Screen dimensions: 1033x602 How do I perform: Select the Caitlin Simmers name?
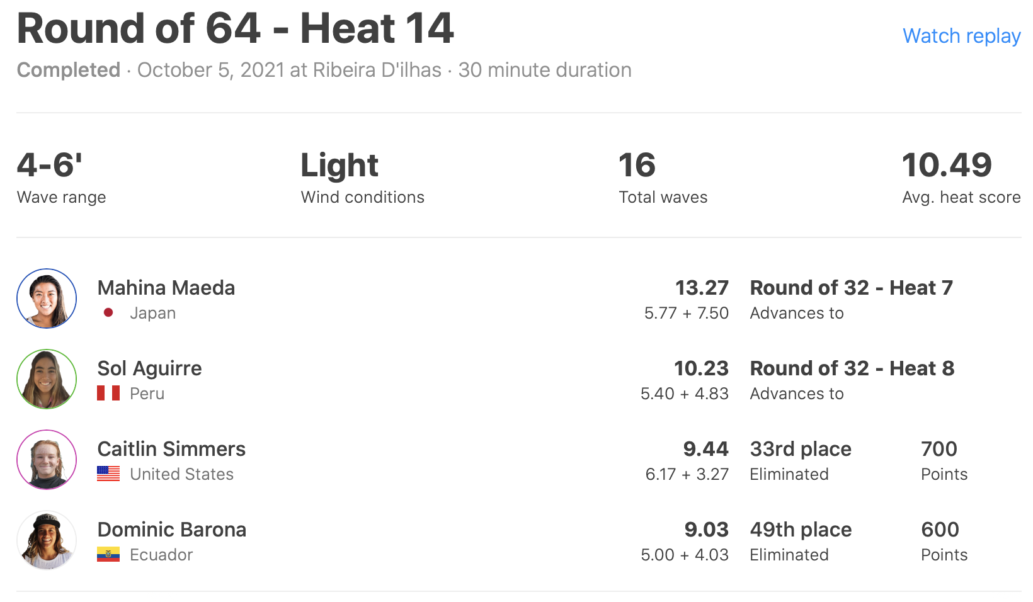point(171,449)
